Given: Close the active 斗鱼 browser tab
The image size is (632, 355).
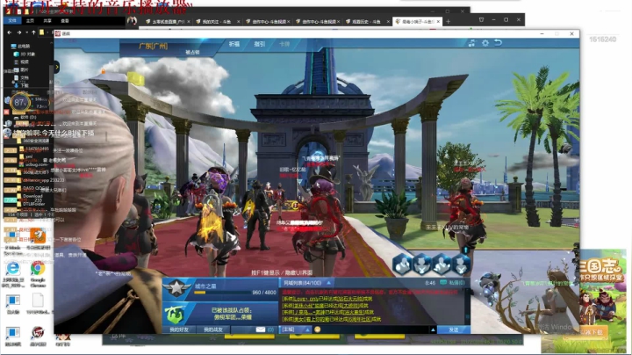Looking at the screenshot, I should click(x=439, y=21).
